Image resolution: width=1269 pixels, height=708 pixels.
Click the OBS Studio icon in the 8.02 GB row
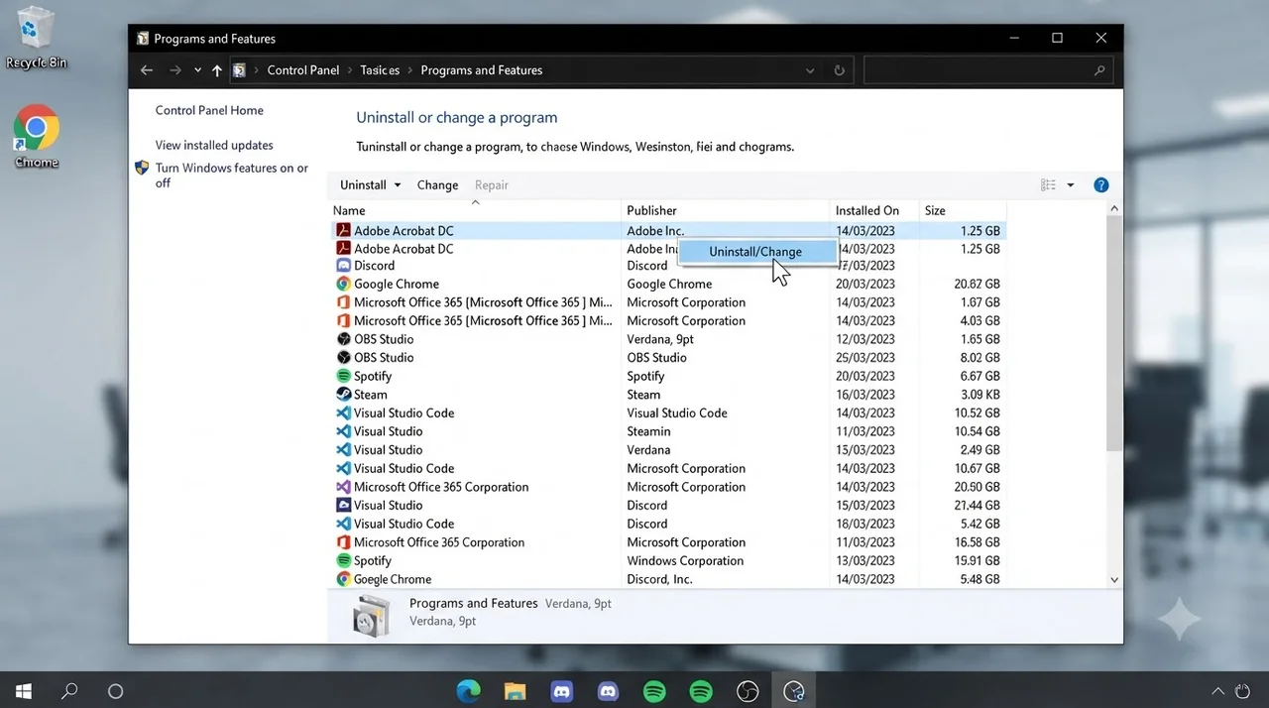[344, 358]
